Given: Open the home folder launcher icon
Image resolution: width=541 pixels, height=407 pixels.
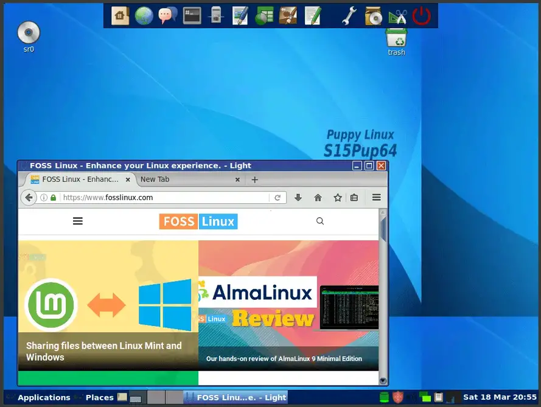Looking at the screenshot, I should tap(120, 16).
